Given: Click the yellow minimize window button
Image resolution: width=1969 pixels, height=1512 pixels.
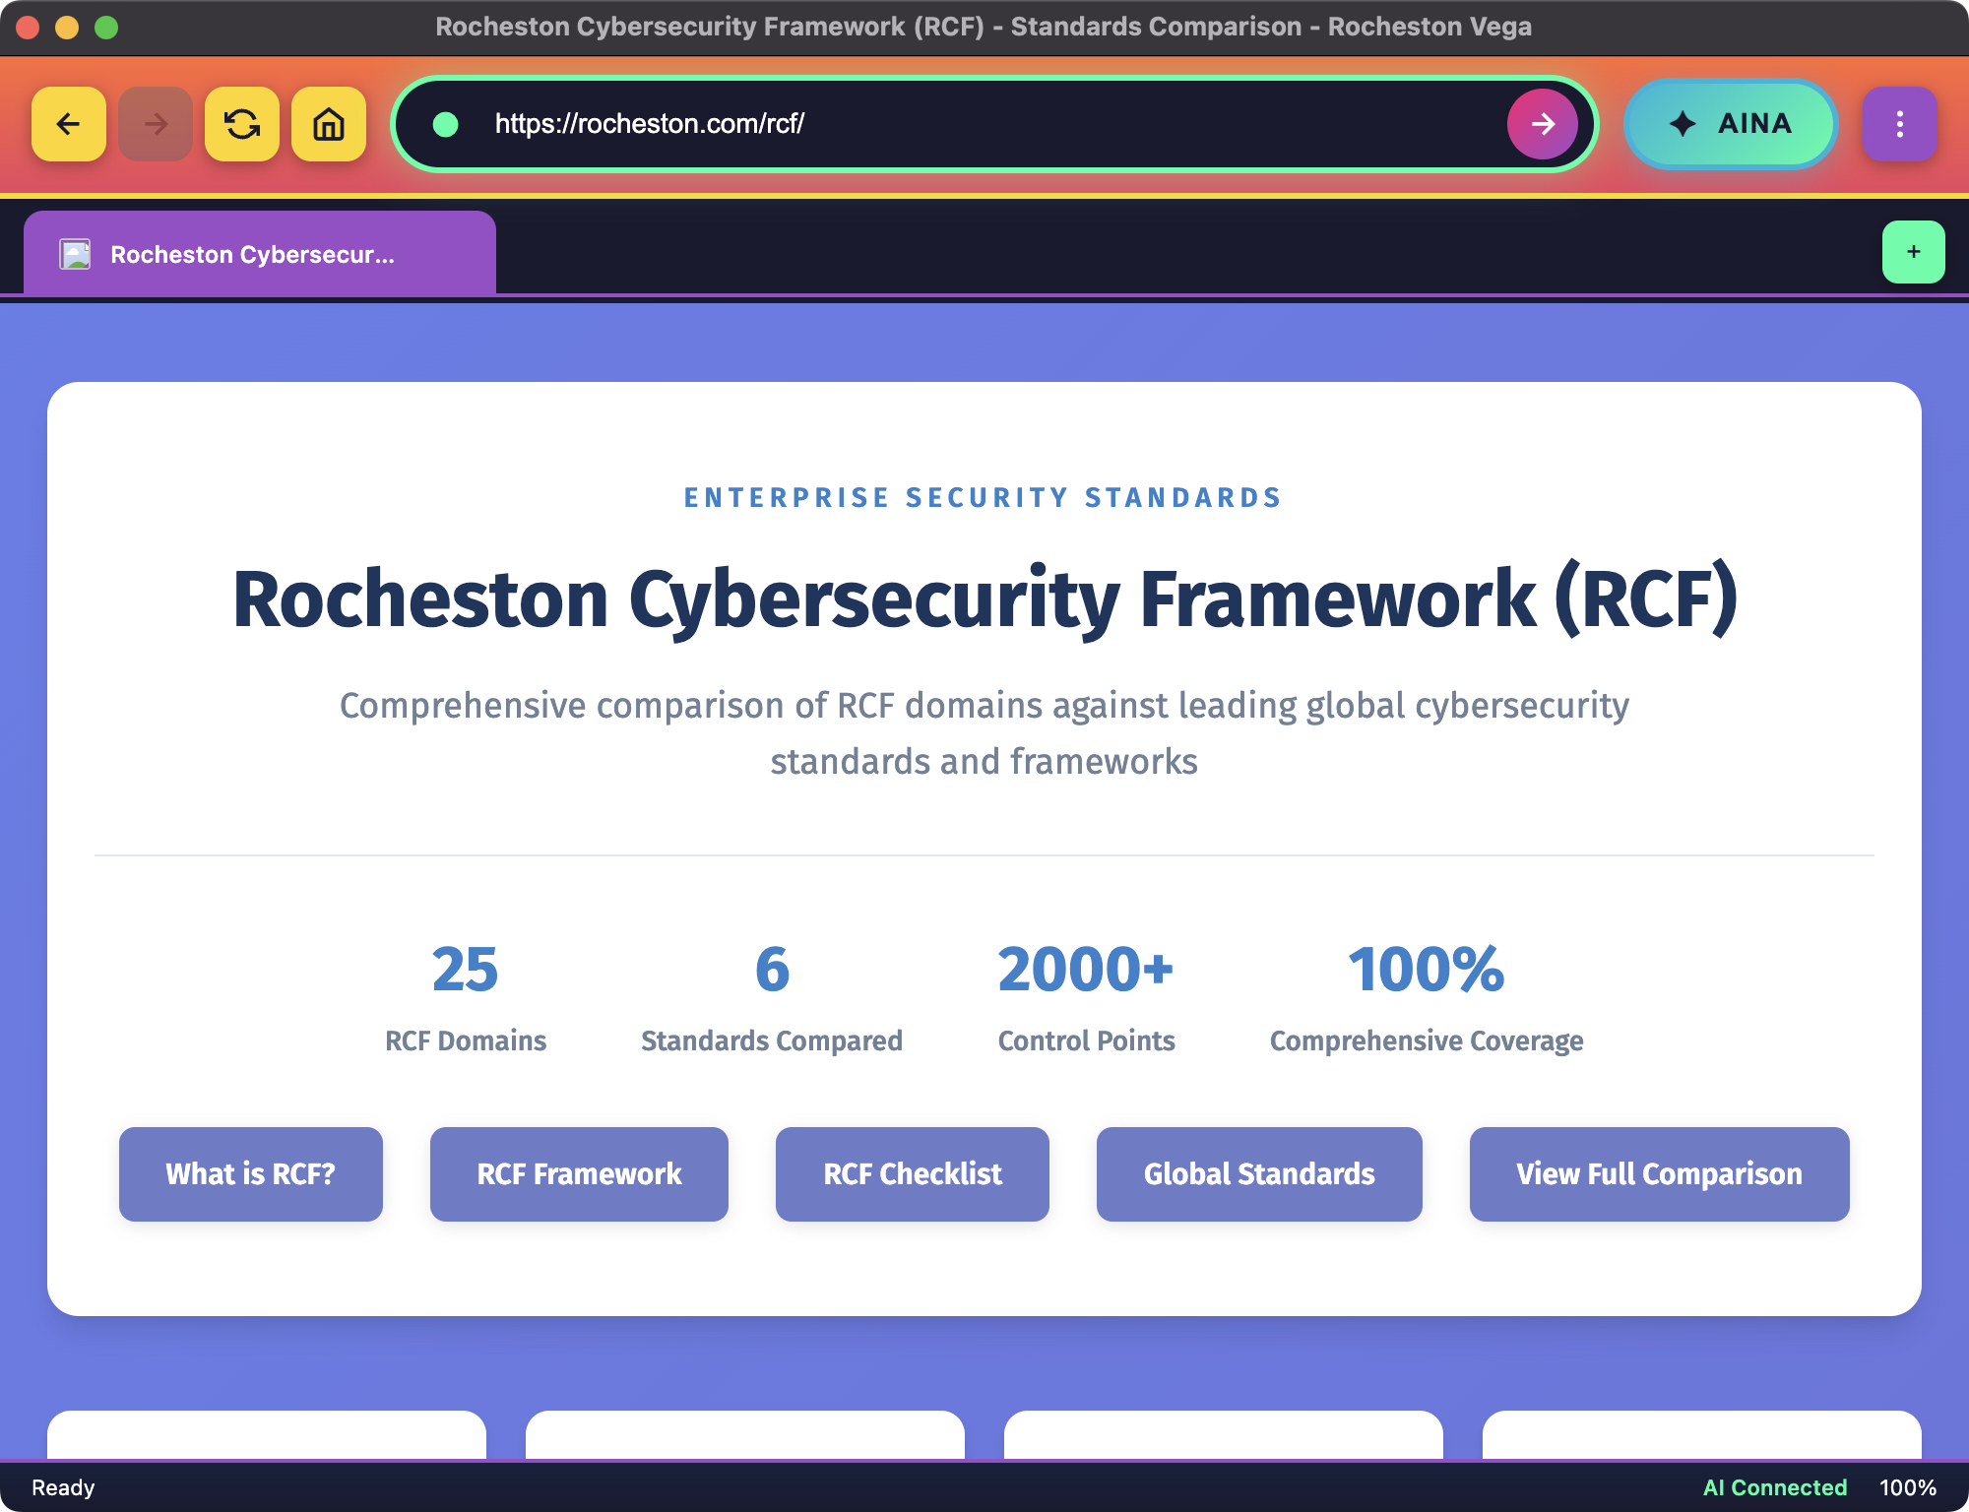Looking at the screenshot, I should coord(67,28).
